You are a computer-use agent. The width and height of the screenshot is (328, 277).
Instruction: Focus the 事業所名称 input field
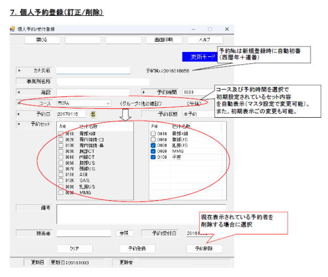pyautogui.click(x=103, y=82)
